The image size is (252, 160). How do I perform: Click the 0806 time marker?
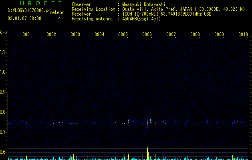[x=147, y=34]
